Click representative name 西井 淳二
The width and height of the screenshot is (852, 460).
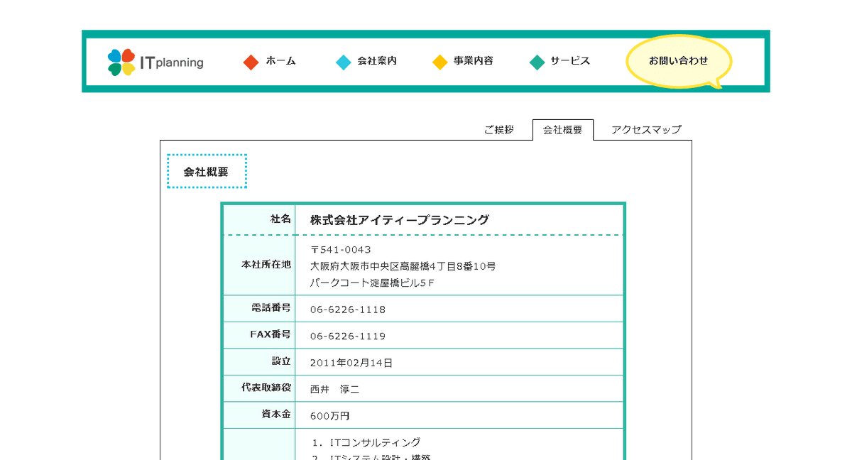click(334, 390)
